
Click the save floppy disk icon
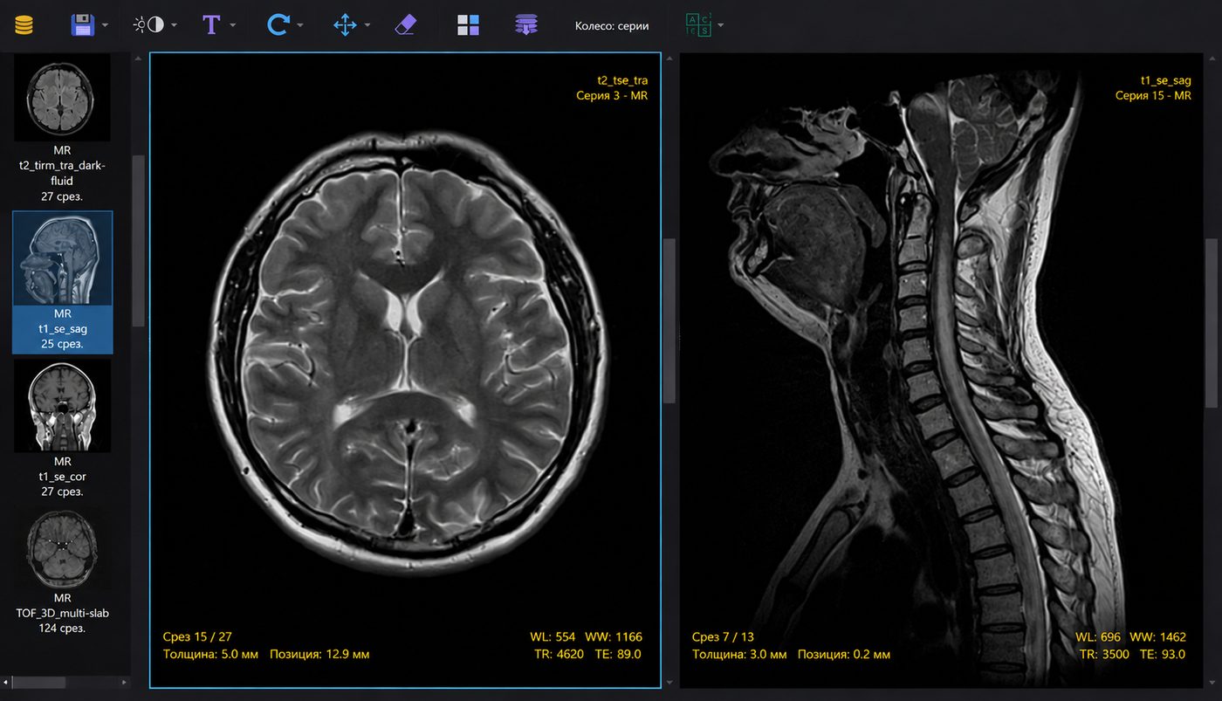point(82,25)
